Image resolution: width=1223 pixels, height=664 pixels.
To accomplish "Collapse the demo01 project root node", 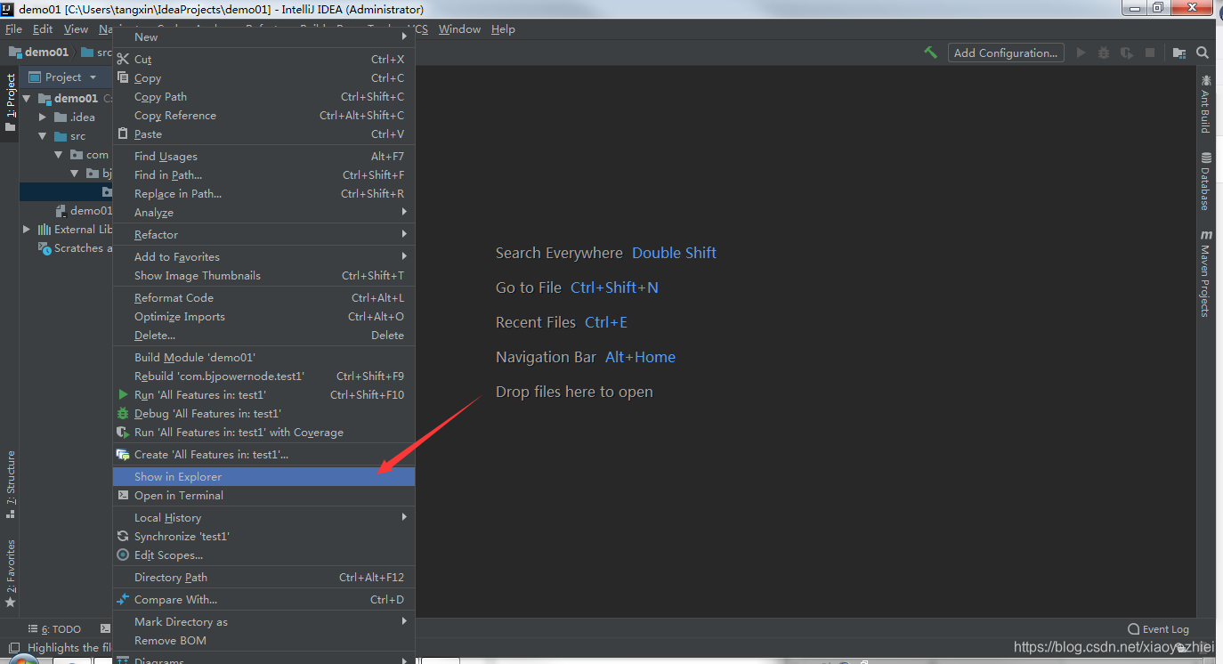I will 27,99.
